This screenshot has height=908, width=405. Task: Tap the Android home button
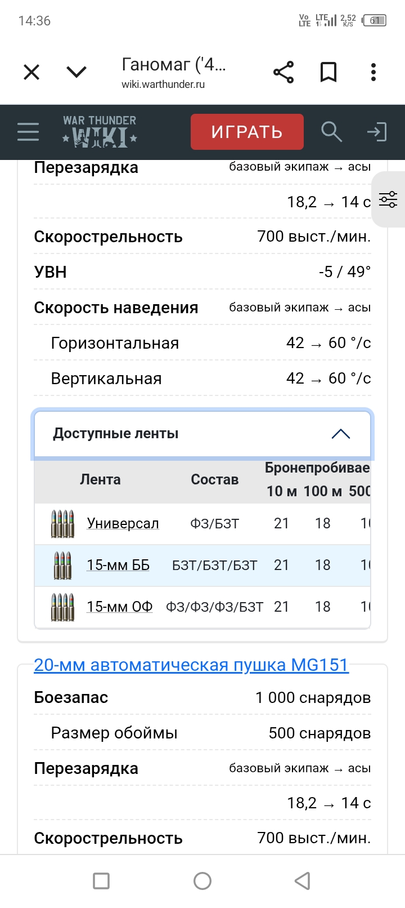202,881
